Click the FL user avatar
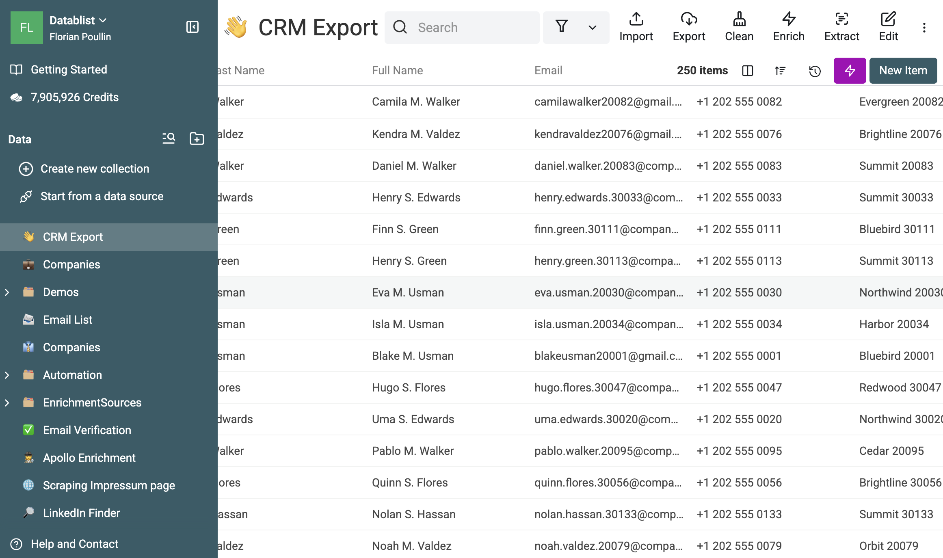 (x=27, y=28)
